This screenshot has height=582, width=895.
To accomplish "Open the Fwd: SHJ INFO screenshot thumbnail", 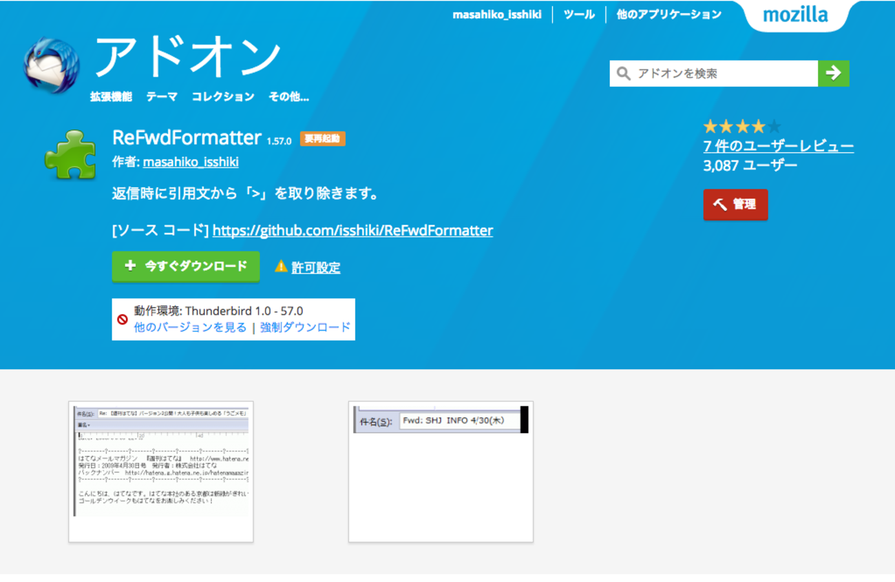I will coord(441,472).
